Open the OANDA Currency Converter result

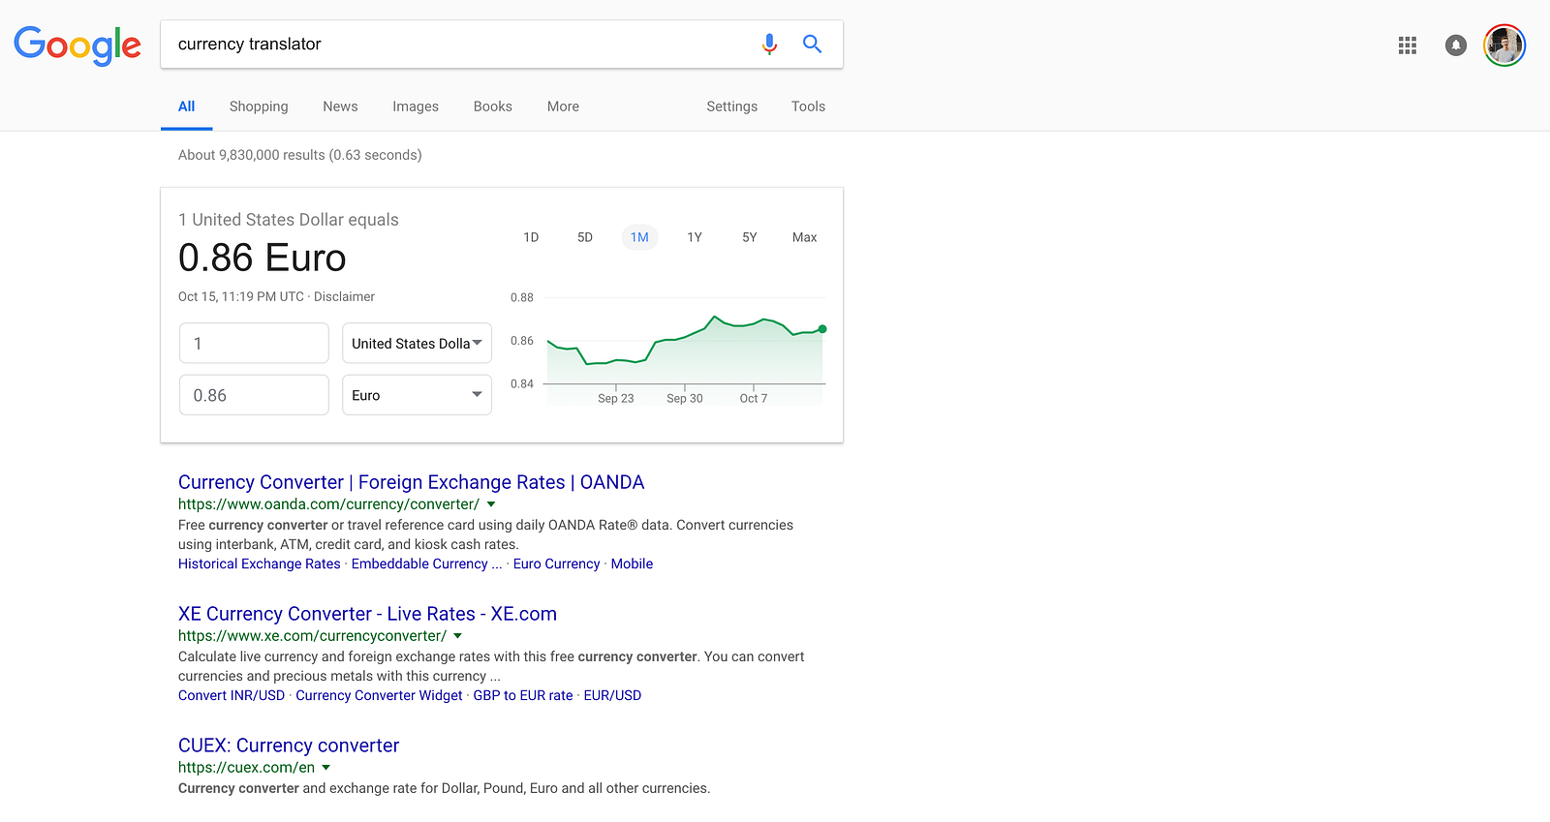coord(411,482)
